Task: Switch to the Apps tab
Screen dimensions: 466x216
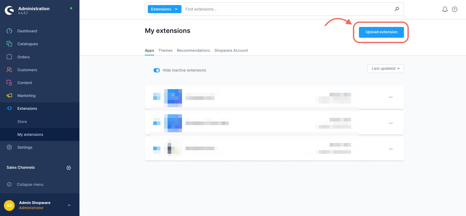Action: pos(149,51)
